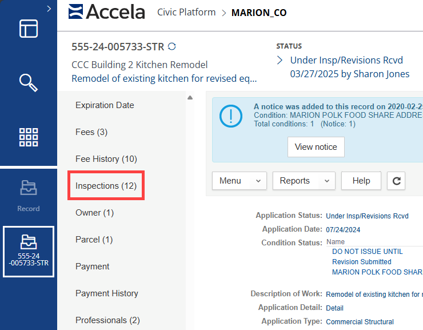423x330 pixels.
Task: Open the dashboard layout icon in sidebar
Action: [29, 29]
